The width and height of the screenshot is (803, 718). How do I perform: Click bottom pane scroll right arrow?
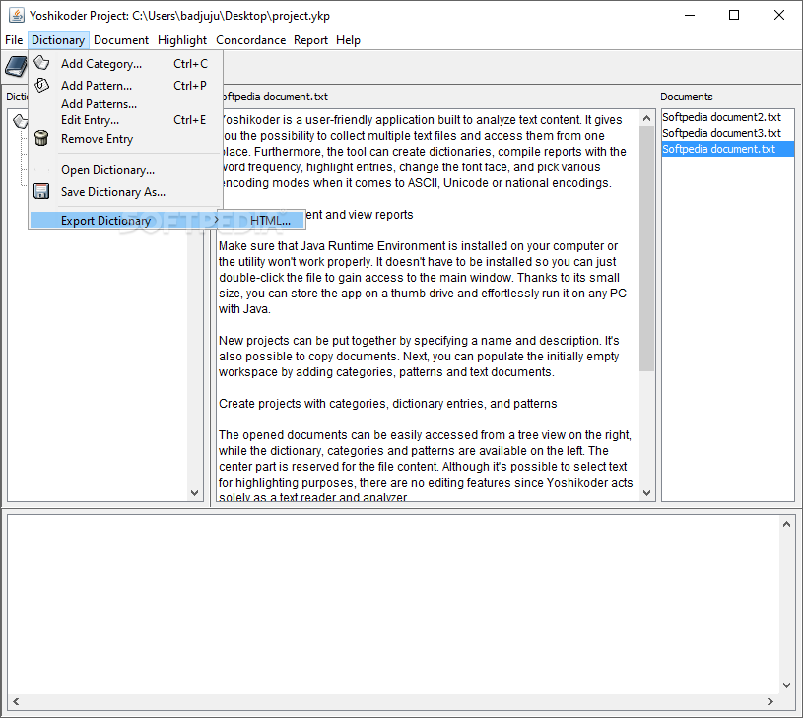point(770,701)
